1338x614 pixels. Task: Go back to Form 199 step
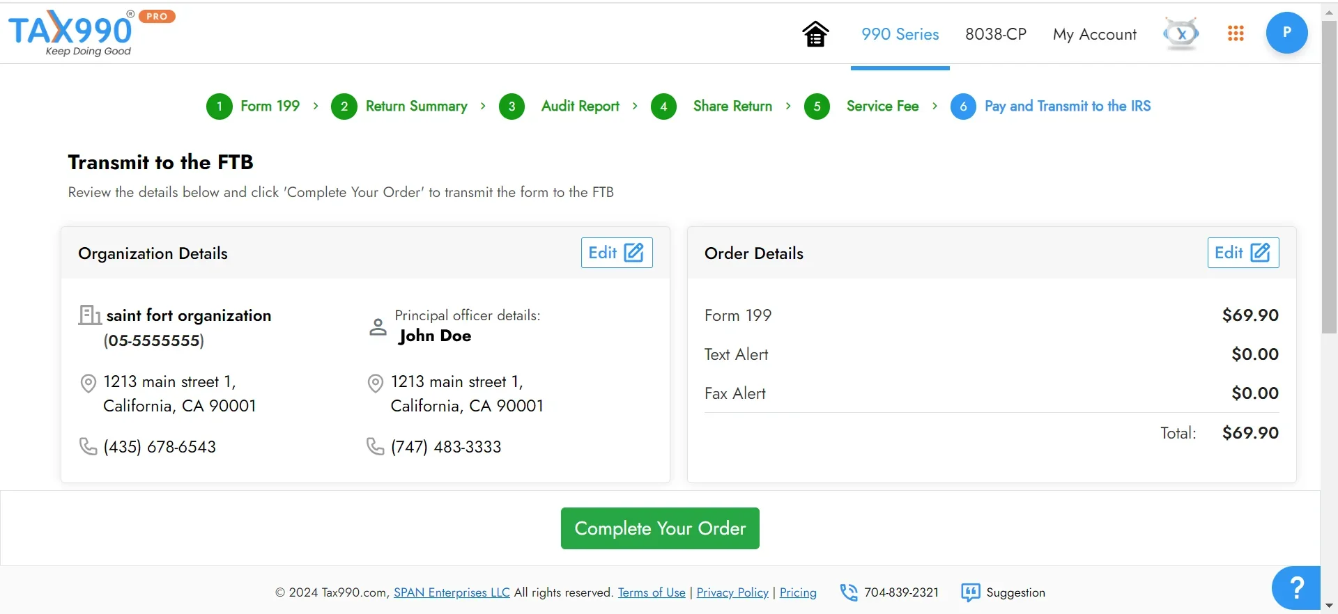click(270, 106)
